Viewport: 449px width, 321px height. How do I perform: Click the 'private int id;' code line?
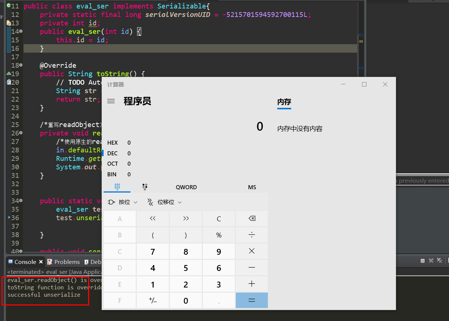pos(70,23)
